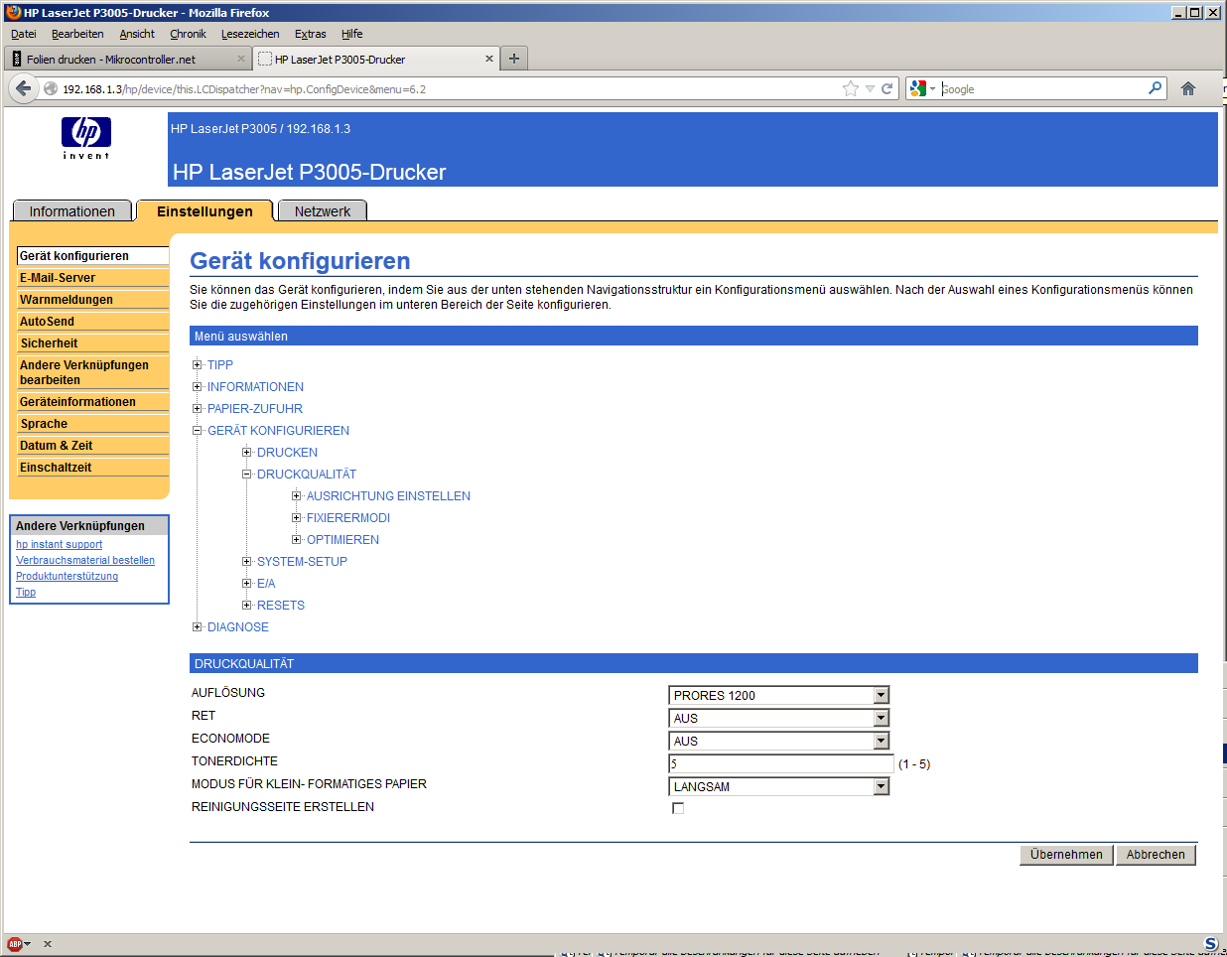The width and height of the screenshot is (1227, 957).
Task: Select E-Mail-Server in the sidebar
Action: (x=93, y=278)
